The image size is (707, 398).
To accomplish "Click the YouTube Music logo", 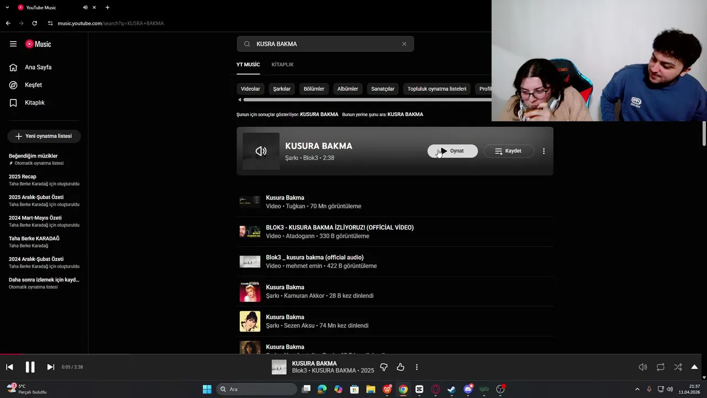I will pyautogui.click(x=38, y=44).
